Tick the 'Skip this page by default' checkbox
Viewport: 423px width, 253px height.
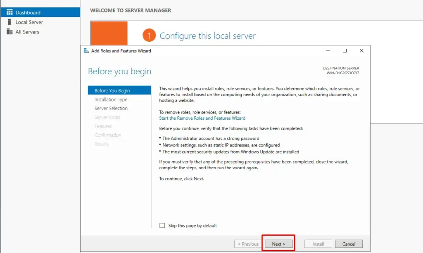(162, 225)
